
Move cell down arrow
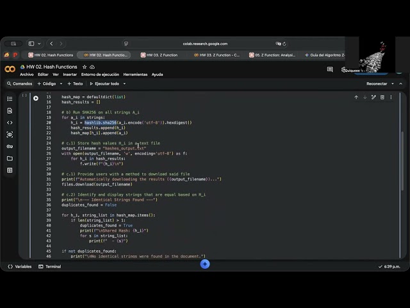pyautogui.click(x=365, y=97)
